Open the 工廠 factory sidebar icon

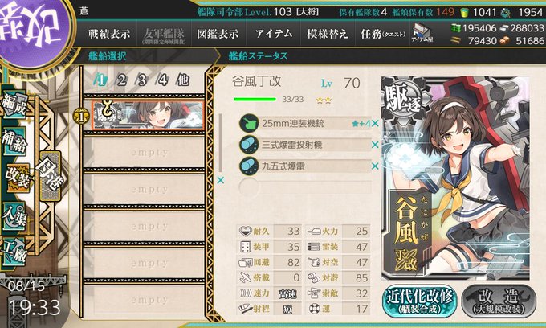point(14,252)
